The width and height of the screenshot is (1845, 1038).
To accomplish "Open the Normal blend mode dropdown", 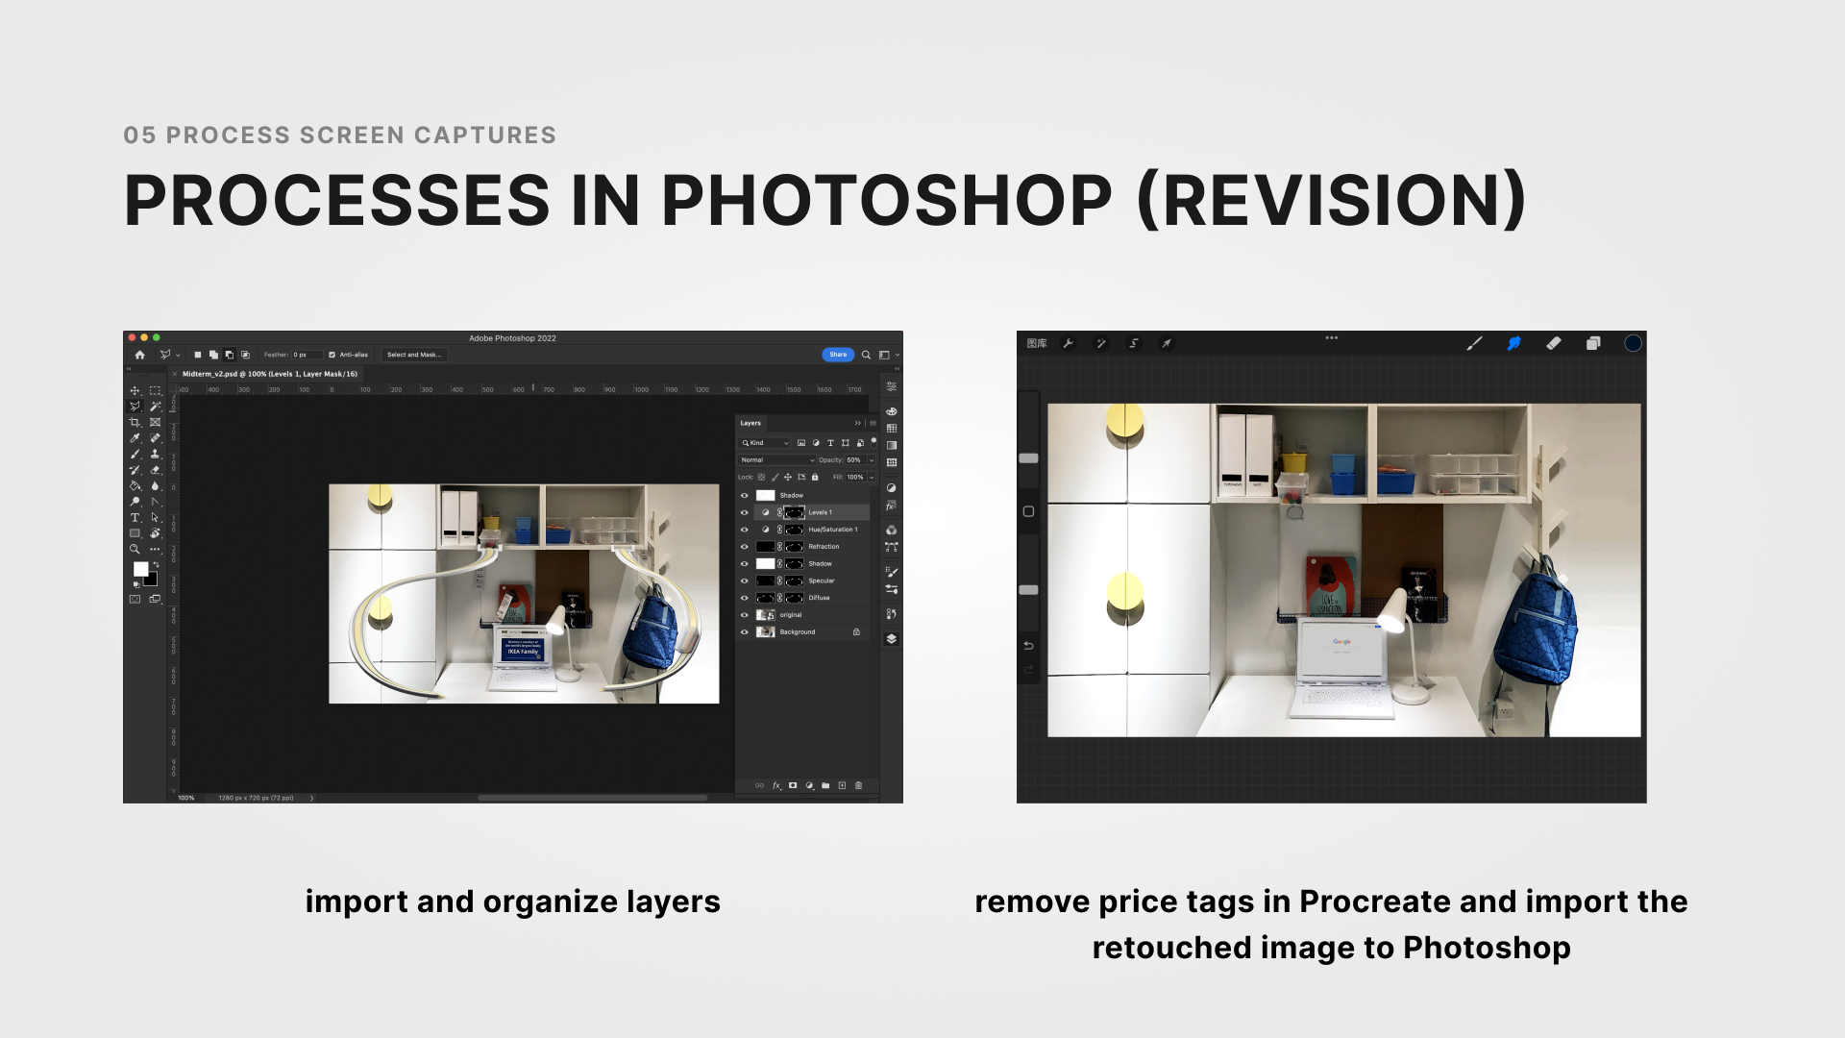I will click(x=776, y=459).
